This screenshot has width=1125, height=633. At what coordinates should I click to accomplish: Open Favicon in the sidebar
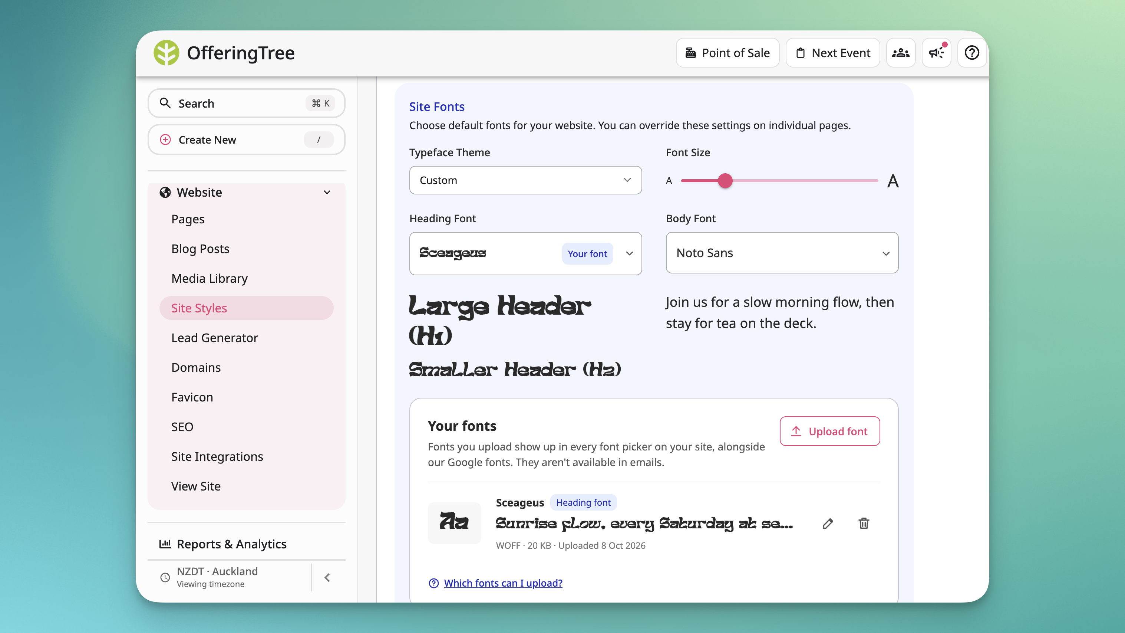pyautogui.click(x=192, y=397)
